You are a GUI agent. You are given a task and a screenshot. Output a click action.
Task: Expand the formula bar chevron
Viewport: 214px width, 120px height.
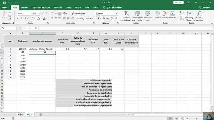[212, 28]
